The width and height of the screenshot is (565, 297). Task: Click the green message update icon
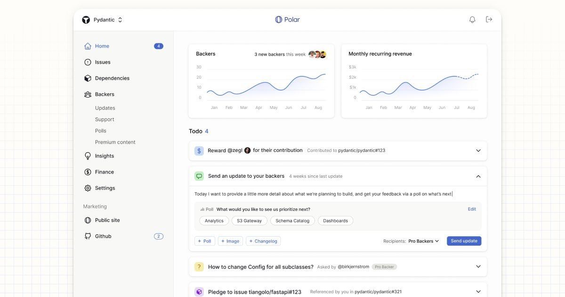point(199,176)
